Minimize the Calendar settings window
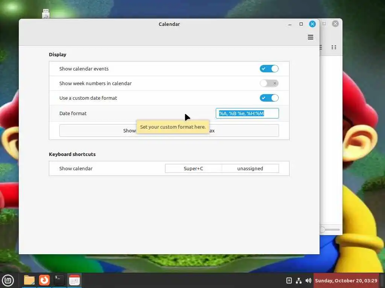 tap(290, 24)
